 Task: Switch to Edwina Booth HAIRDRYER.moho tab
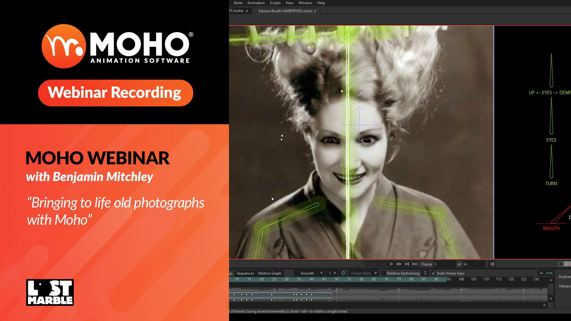click(285, 11)
